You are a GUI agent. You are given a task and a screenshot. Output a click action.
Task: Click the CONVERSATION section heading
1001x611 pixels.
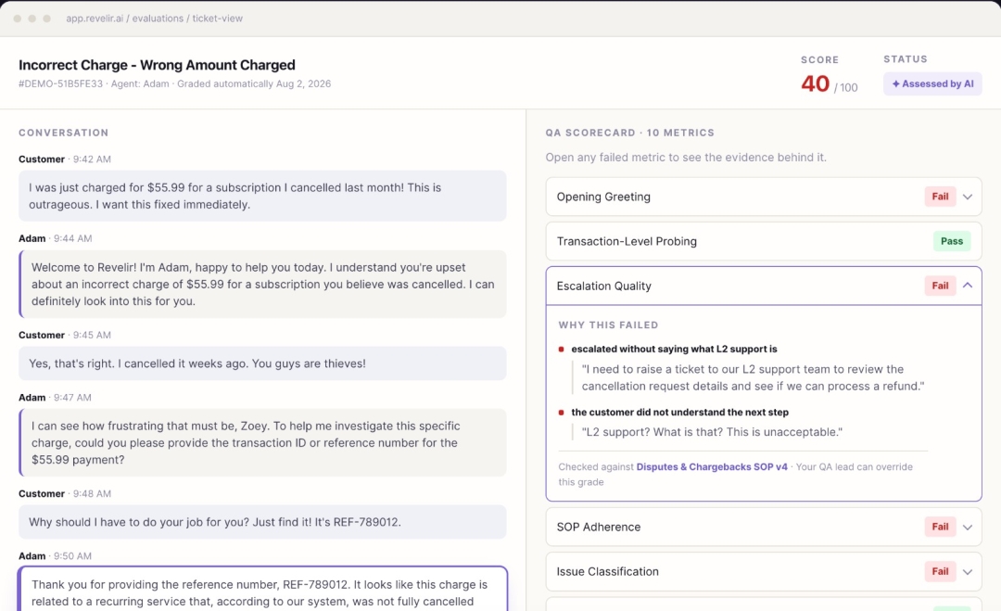click(63, 133)
